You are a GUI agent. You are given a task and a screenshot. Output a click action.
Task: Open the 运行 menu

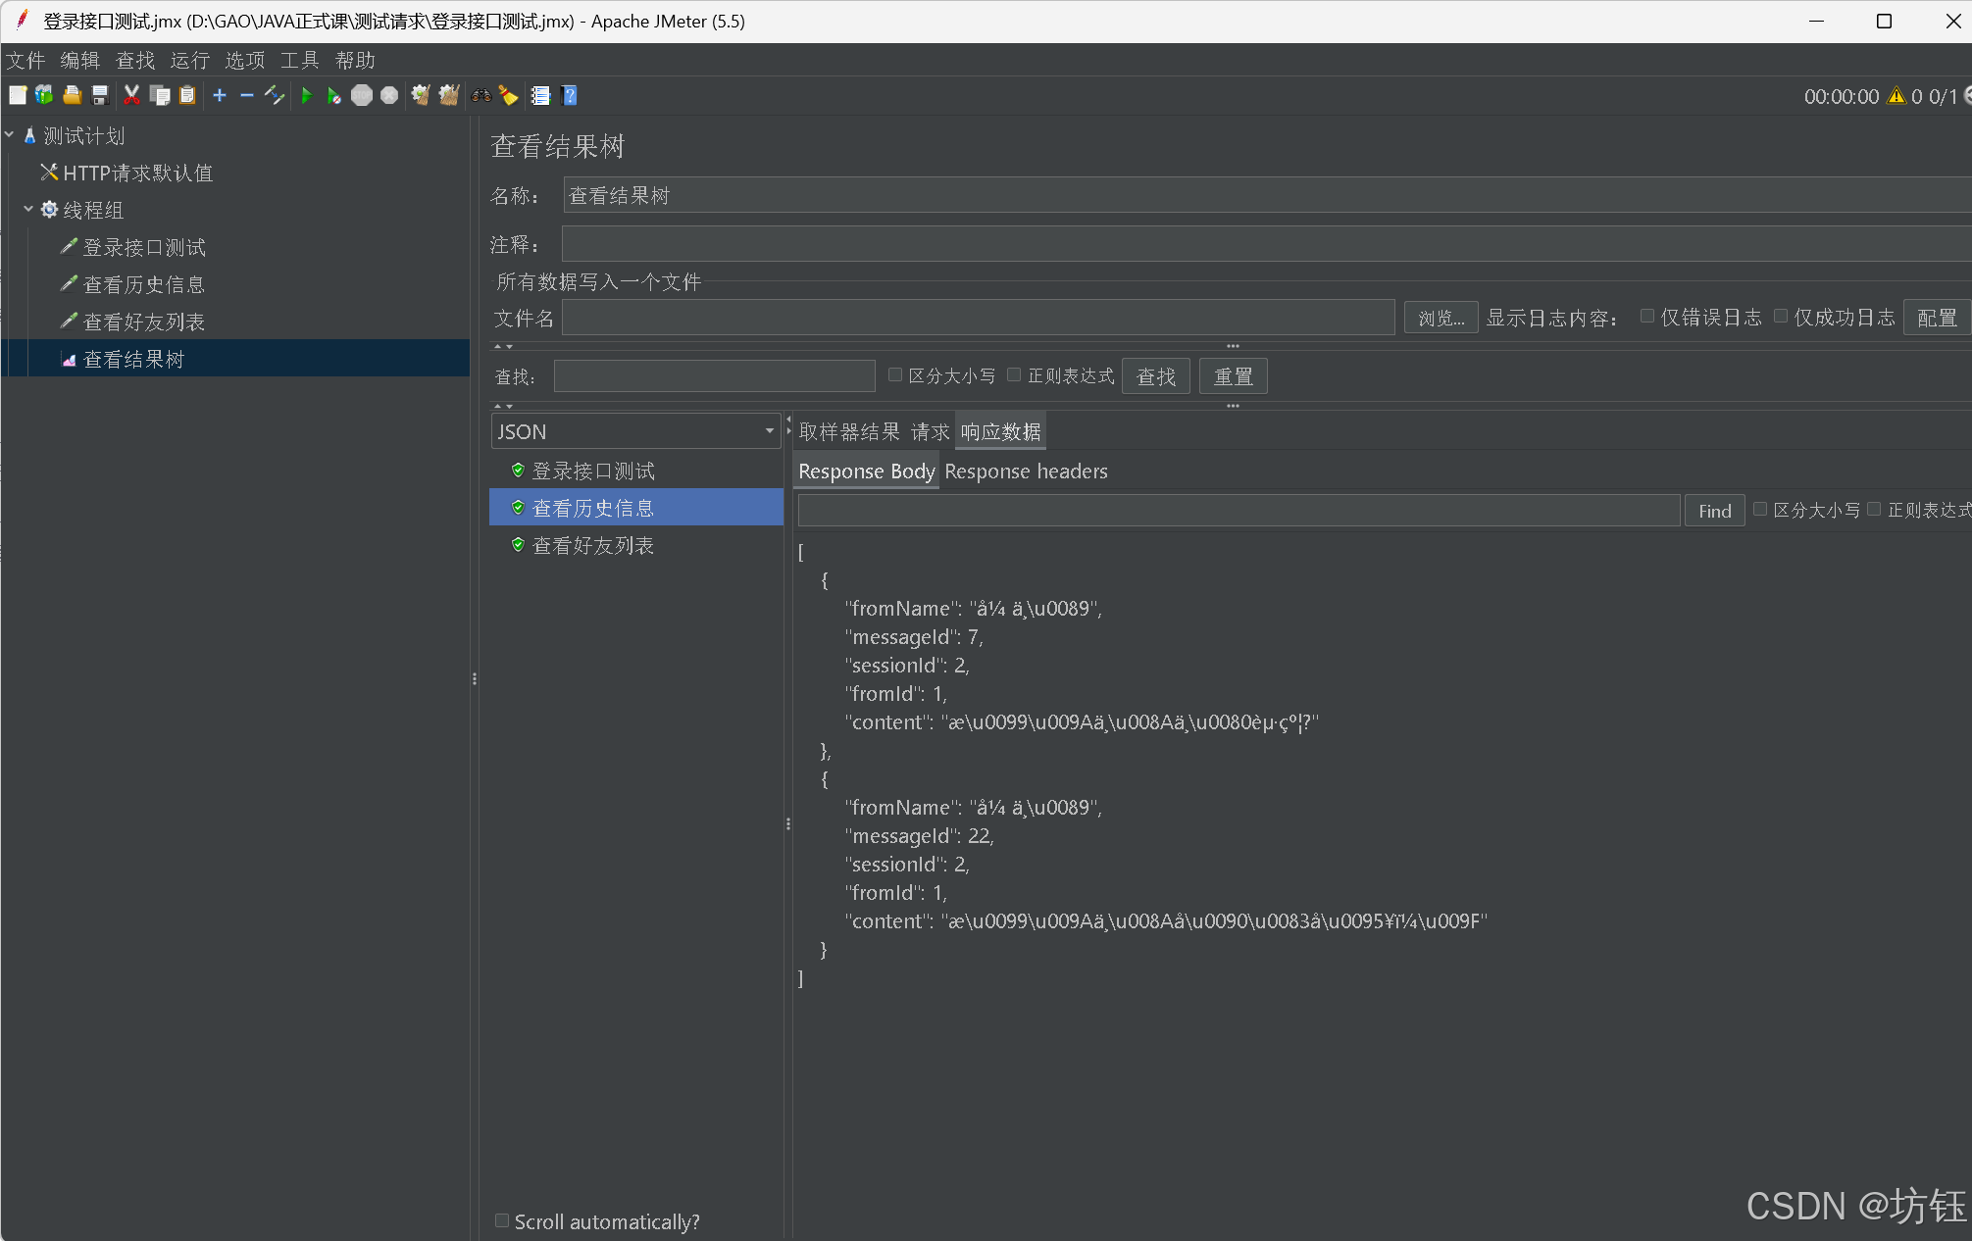click(x=190, y=61)
